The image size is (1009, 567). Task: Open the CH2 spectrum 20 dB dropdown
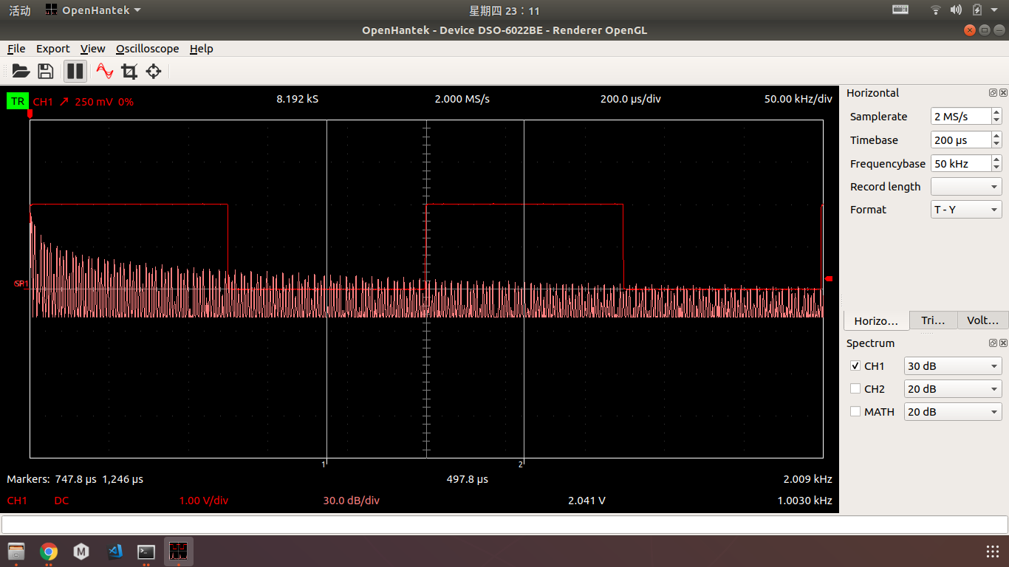point(953,389)
